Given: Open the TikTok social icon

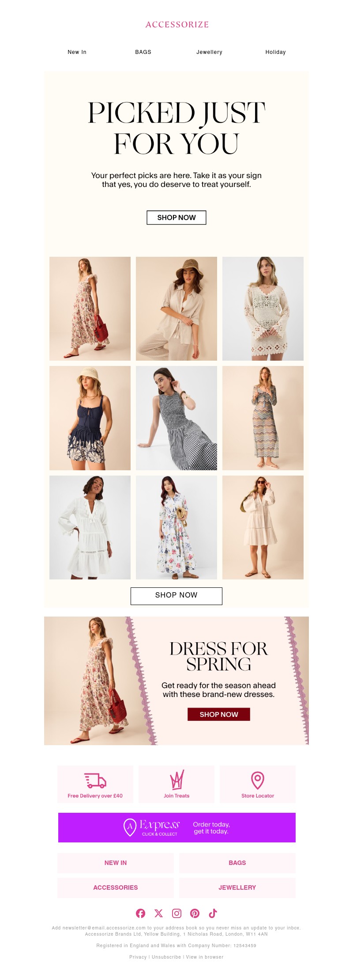Looking at the screenshot, I should (213, 913).
